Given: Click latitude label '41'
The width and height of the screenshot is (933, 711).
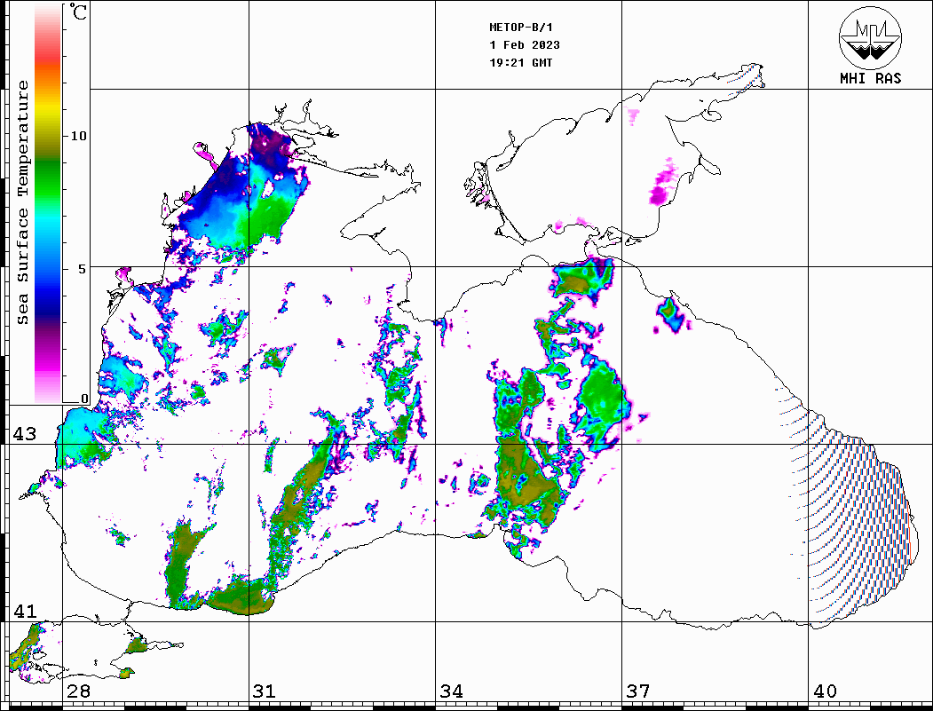Looking at the screenshot, I should (24, 611).
